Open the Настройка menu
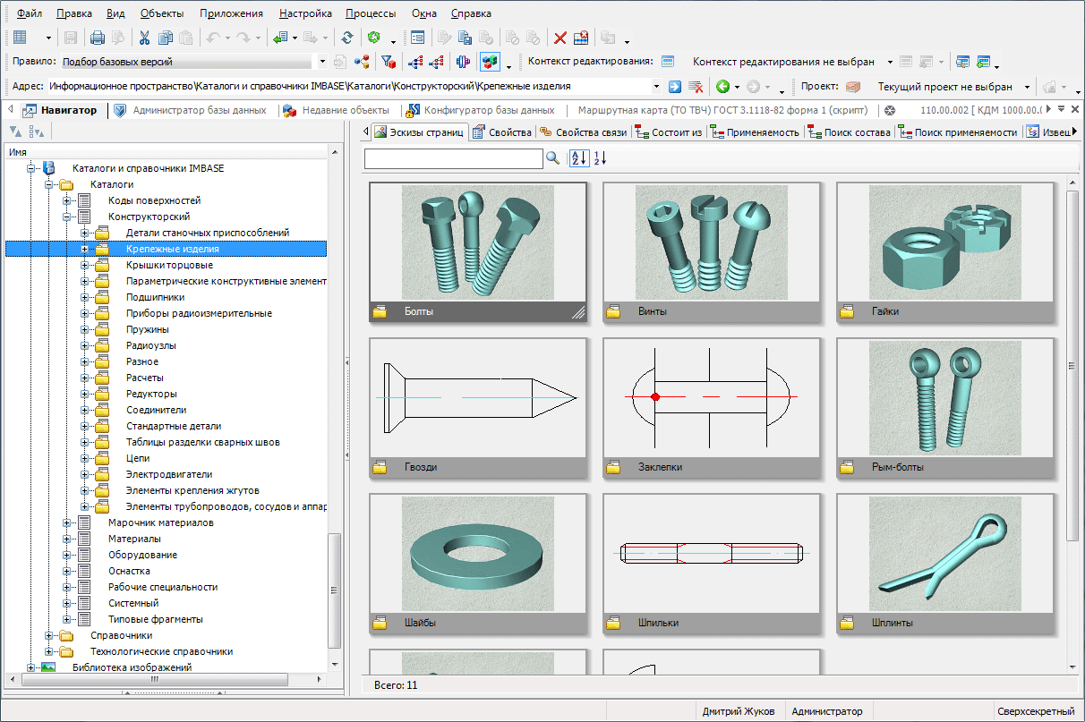 (x=305, y=13)
